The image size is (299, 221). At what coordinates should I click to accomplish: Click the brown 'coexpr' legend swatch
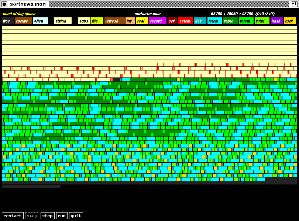click(23, 21)
